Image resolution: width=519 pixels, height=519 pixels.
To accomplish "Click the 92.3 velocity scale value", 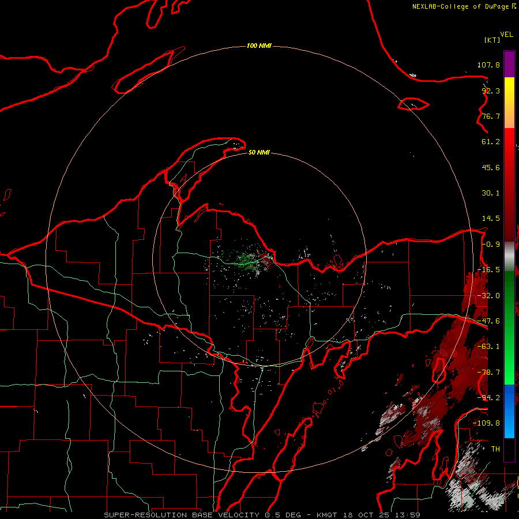I will [x=491, y=91].
